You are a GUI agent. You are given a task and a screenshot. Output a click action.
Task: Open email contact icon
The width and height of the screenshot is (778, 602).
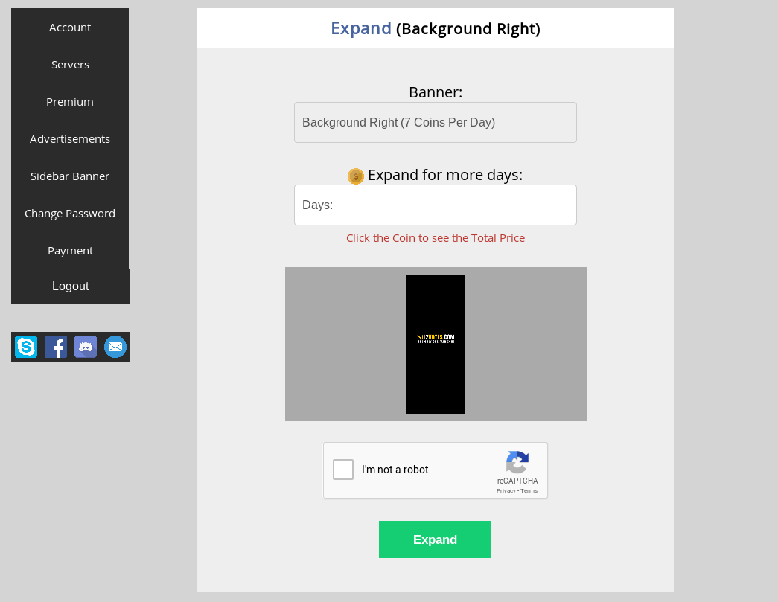tap(115, 347)
